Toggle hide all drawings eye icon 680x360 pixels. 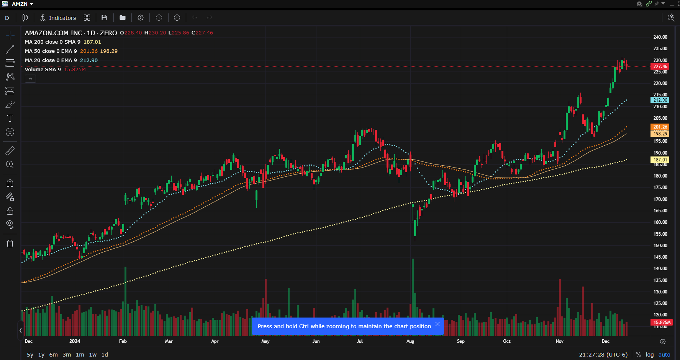[x=10, y=225]
